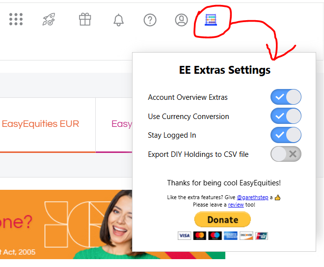Click Export DIY Holdings to CSV file label
Image resolution: width=324 pixels, height=267 pixels.
[198, 154]
